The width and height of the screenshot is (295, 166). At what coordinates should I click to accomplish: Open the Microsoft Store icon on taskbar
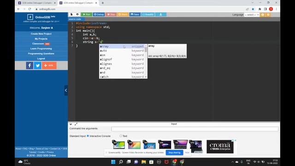pos(151,162)
